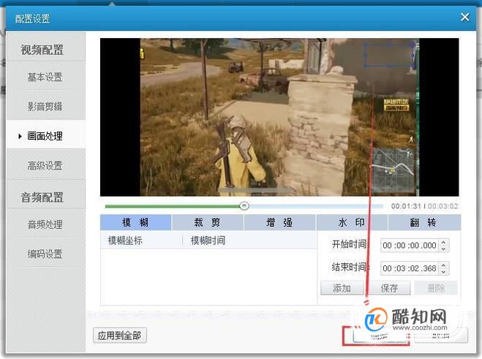The width and height of the screenshot is (482, 359).
Task: Open 基本设置 in the sidebar
Action: tap(45, 77)
